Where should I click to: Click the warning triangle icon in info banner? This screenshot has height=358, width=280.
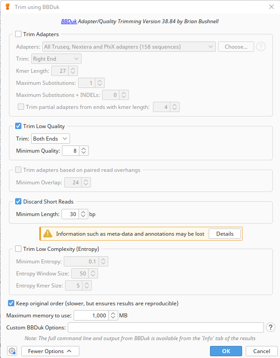47,234
